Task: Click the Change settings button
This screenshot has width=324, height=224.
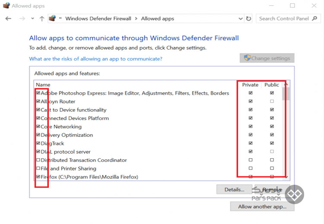Action: click(267, 58)
